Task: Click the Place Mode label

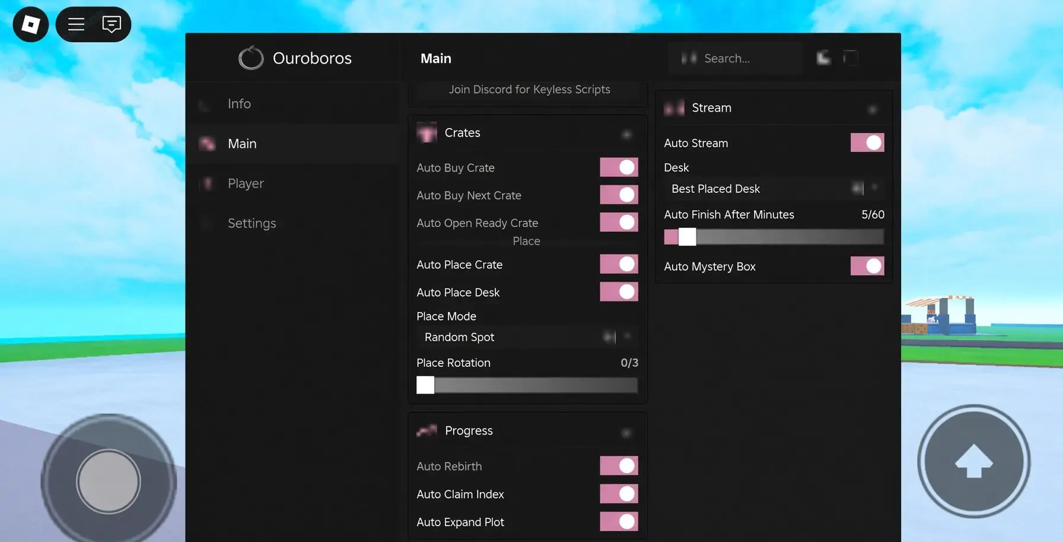Action: 446,316
